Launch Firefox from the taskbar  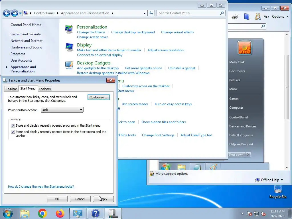point(60,213)
